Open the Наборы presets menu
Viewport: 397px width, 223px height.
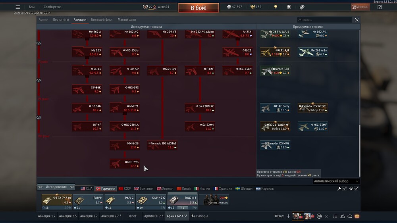click(x=200, y=216)
